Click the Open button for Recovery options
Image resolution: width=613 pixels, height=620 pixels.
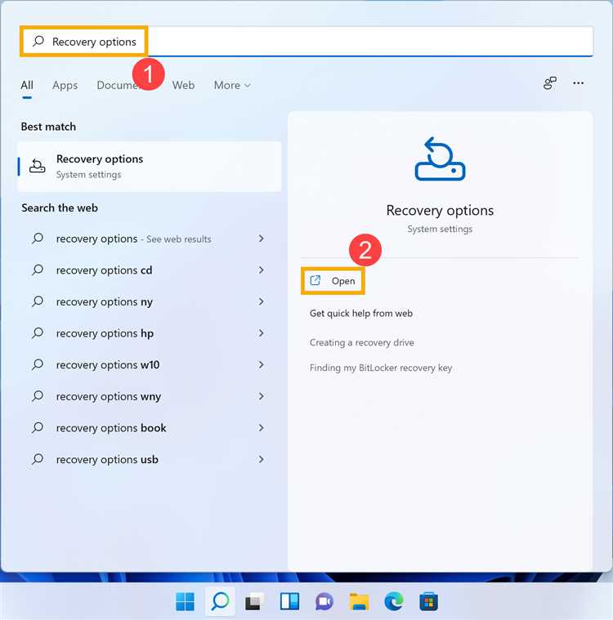333,281
